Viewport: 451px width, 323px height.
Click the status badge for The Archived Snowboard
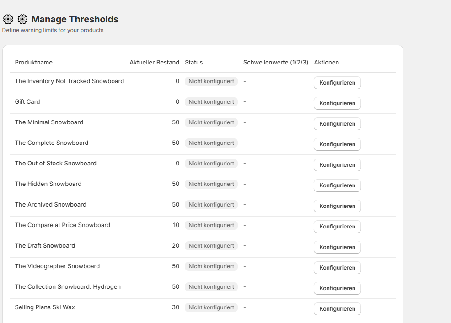coord(211,204)
